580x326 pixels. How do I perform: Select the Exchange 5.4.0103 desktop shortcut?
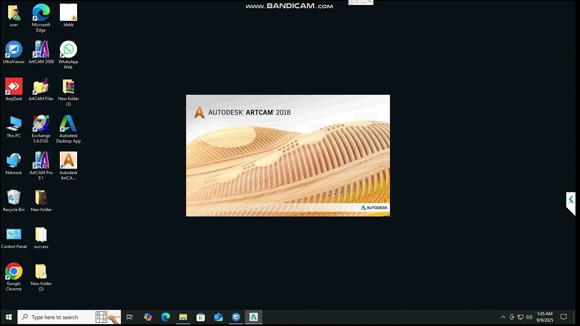coord(41,129)
